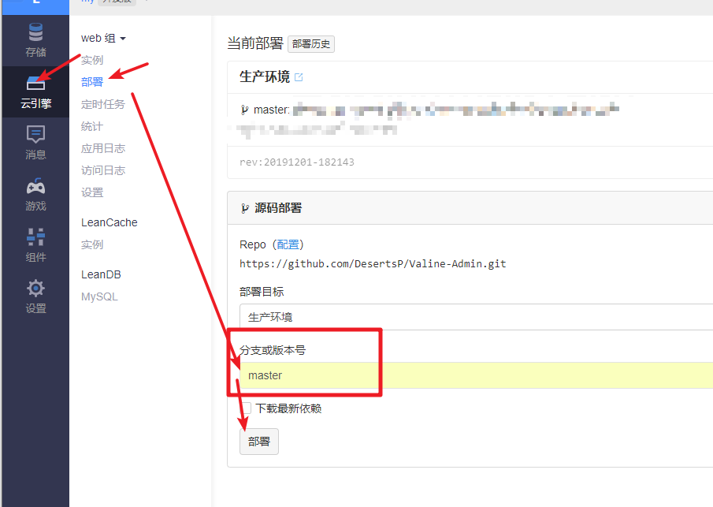Open 设置 in the cloud engine submenu
Viewport: 713px width, 507px height.
click(92, 192)
